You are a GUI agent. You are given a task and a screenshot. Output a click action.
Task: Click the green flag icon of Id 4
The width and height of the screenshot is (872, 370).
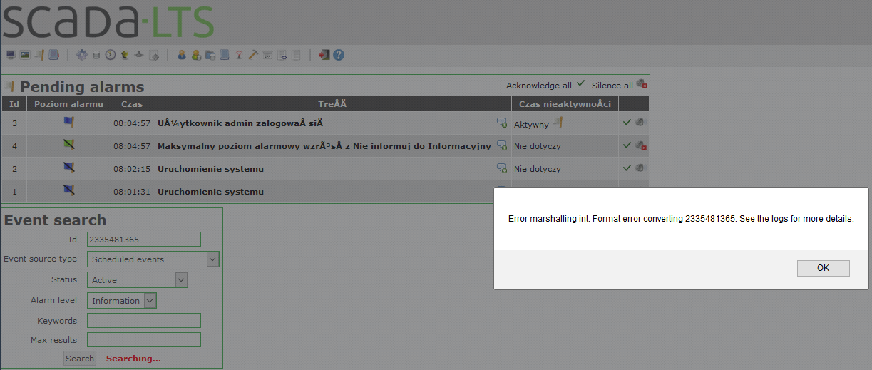point(69,145)
